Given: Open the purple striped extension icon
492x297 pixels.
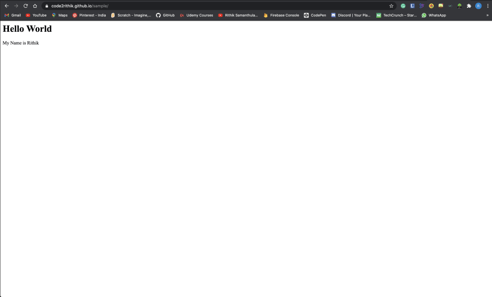Looking at the screenshot, I should (422, 6).
